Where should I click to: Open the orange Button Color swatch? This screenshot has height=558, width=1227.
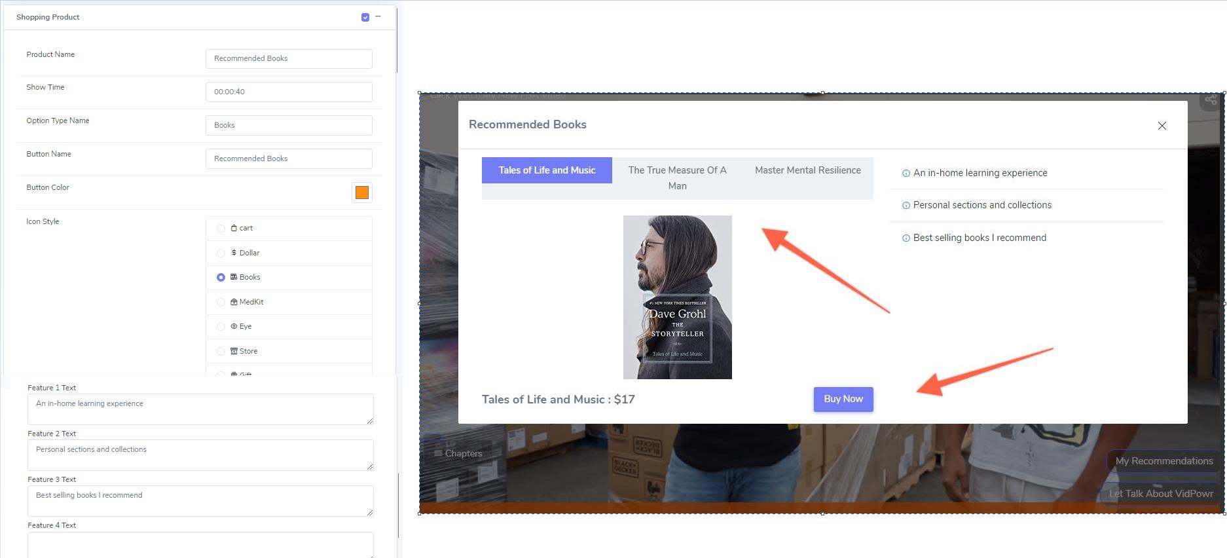pos(362,192)
